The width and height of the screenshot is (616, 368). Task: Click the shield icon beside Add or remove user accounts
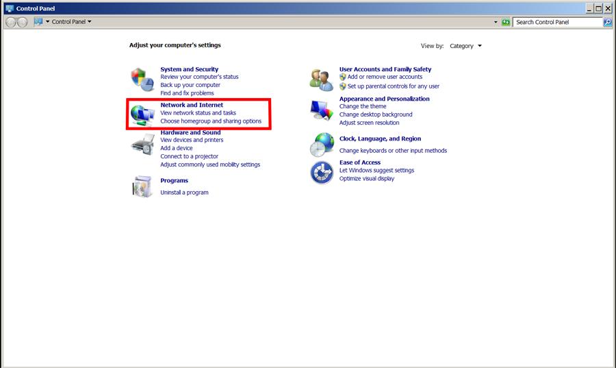343,77
